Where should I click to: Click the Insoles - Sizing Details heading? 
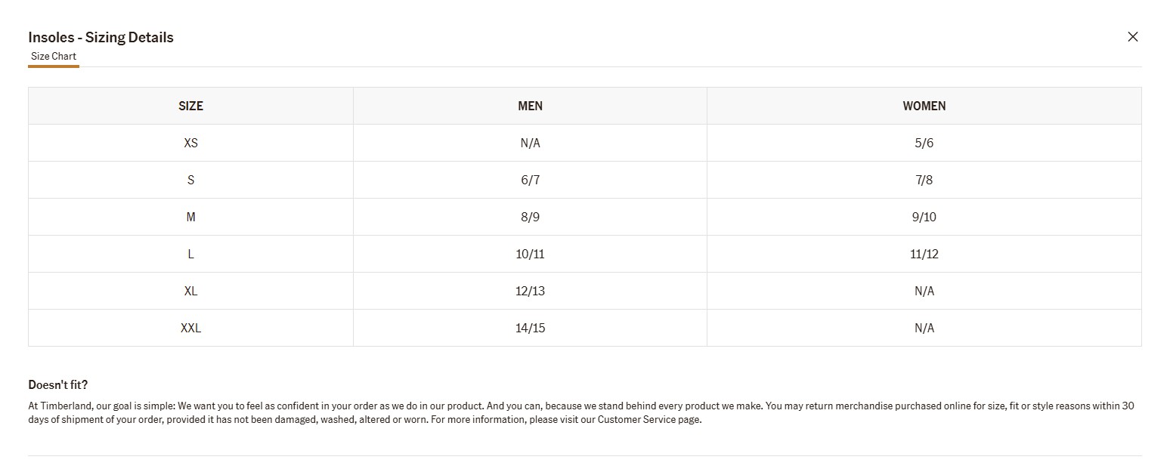[x=101, y=37]
